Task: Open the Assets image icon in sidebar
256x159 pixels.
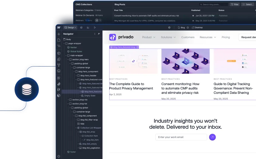Action: 59,71
